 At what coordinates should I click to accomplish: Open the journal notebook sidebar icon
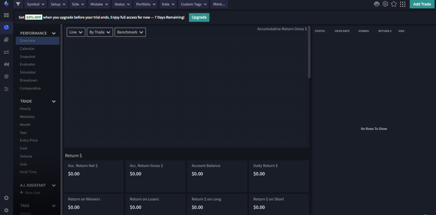(7, 40)
